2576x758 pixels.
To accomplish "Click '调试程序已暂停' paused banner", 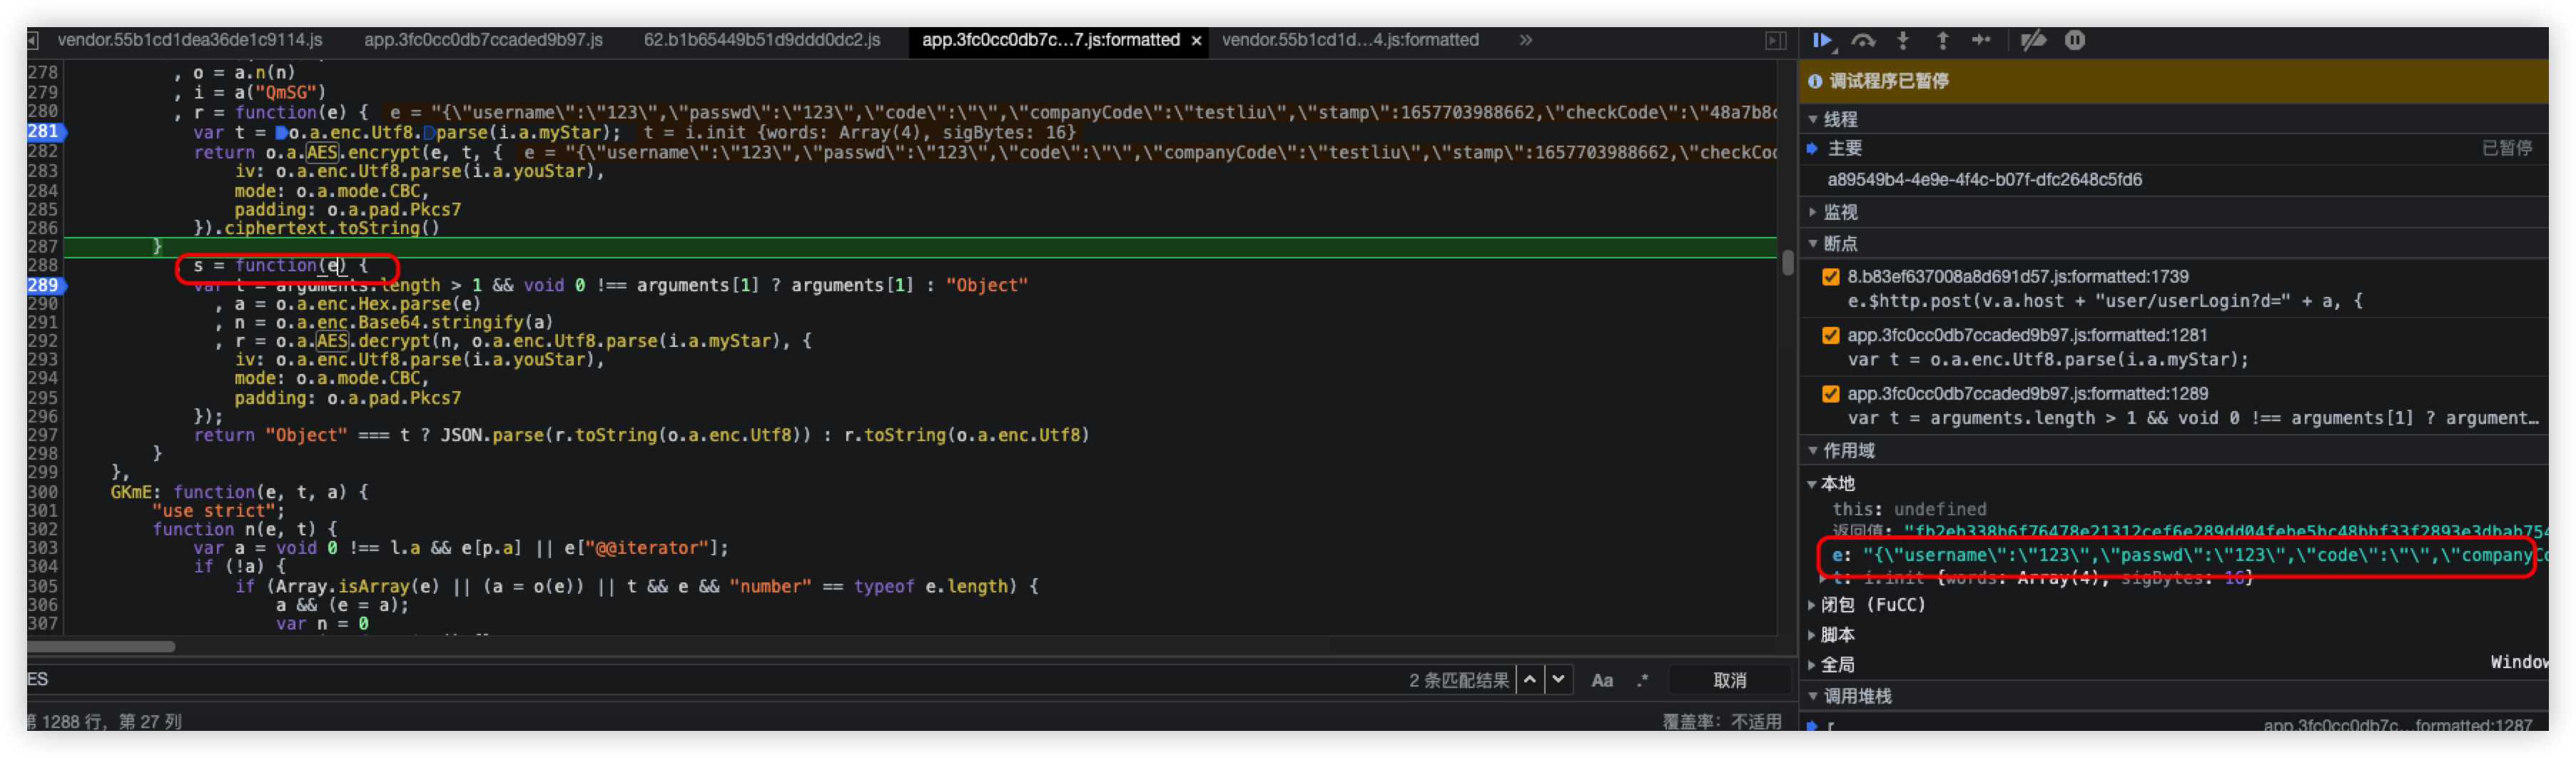I will coord(1889,81).
